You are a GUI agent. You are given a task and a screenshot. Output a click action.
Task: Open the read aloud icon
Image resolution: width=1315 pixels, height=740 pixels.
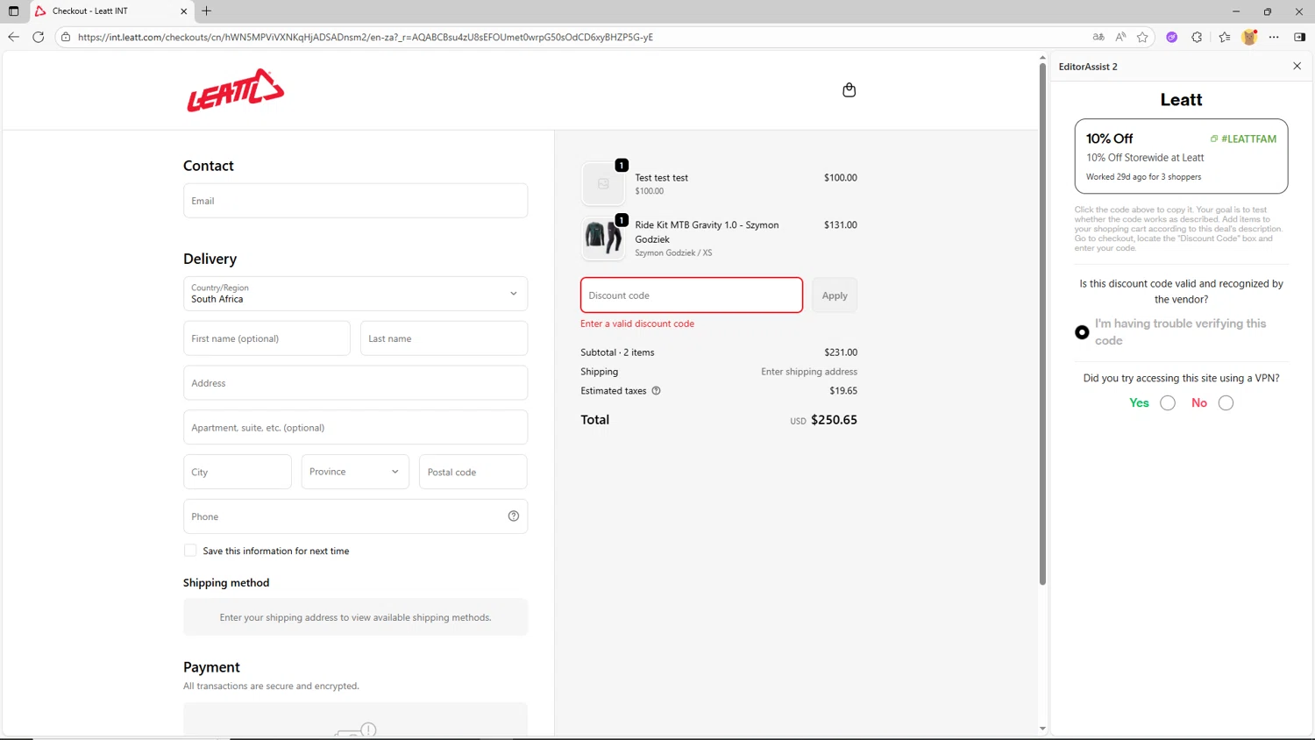(1120, 37)
